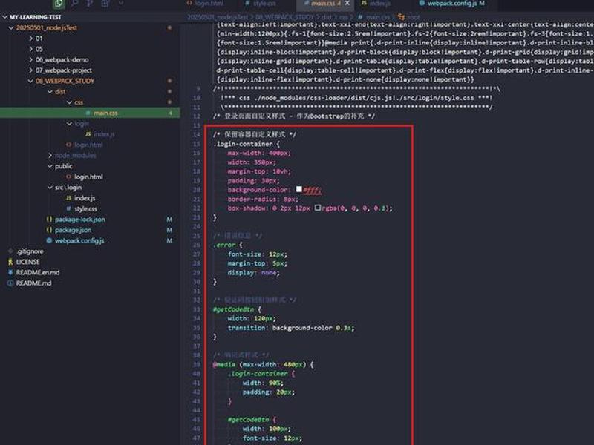The height and width of the screenshot is (445, 594).
Task: Click the #getCodeBtn selector on line 33
Action: tap(233, 309)
